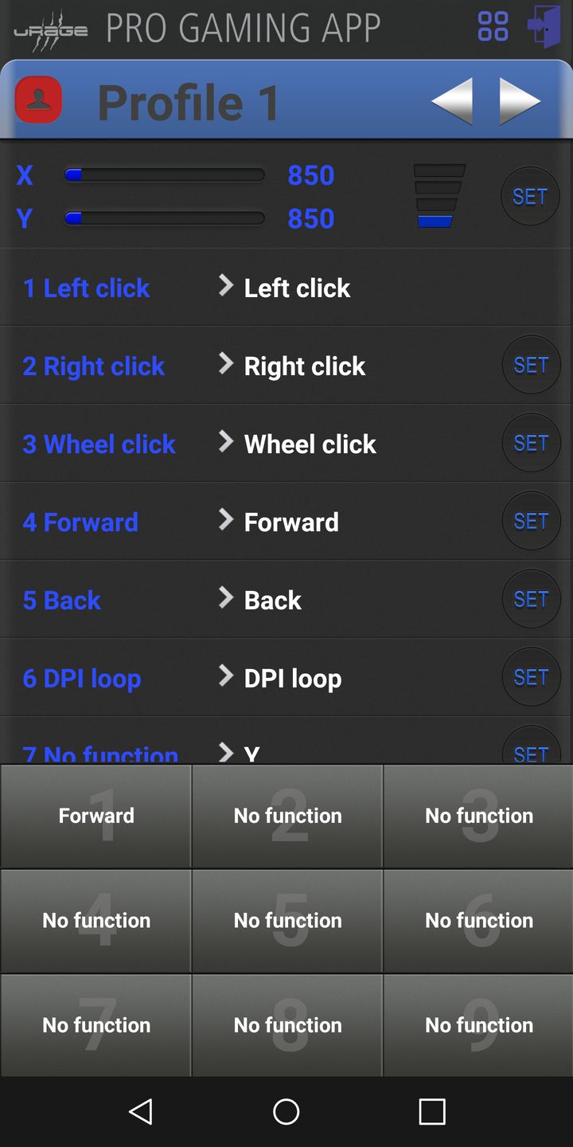Switch to next profile with right arrow
Viewport: 573px width, 1147px height.
click(520, 101)
